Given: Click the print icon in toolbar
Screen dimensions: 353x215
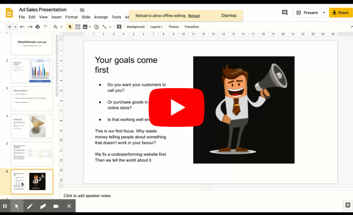Looking at the screenshot, I should (x=38, y=27).
